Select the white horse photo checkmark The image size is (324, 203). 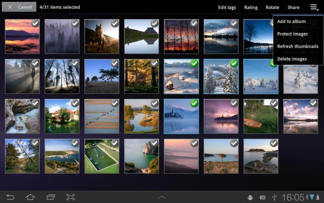(x=115, y=23)
